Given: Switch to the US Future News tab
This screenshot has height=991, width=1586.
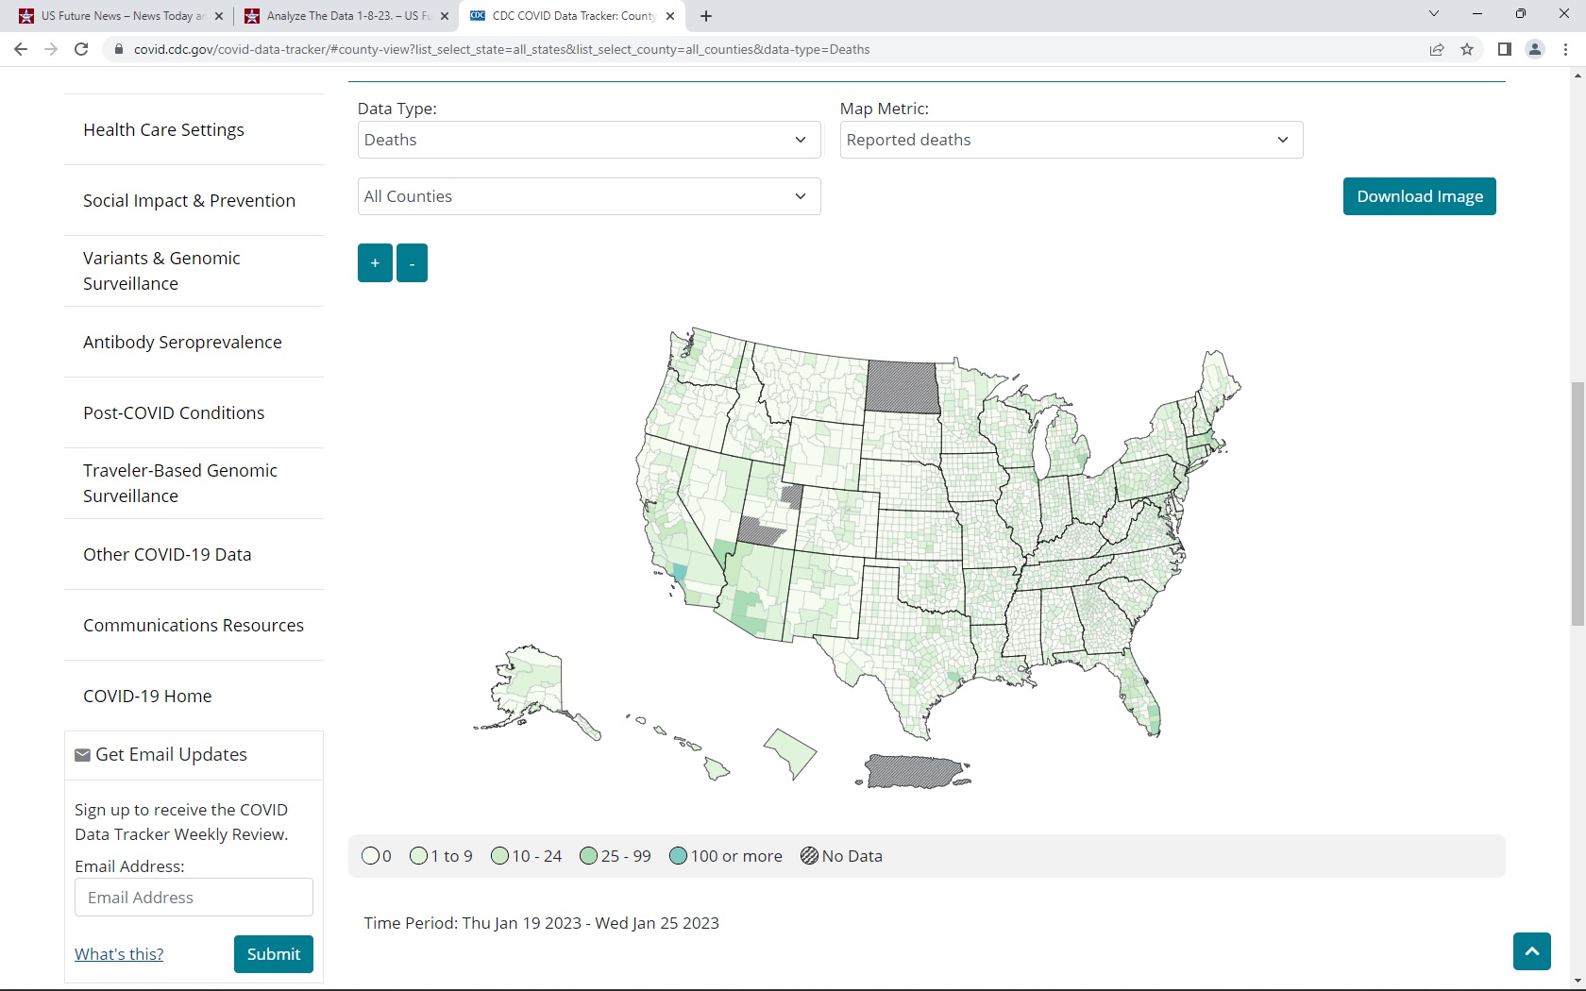Looking at the screenshot, I should (x=121, y=16).
